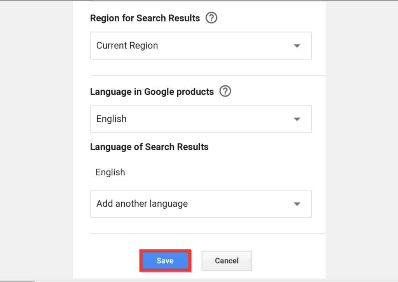The image size is (398, 282).
Task: Click the blank gray area left of the settings panel
Action: pyautogui.click(x=37, y=140)
